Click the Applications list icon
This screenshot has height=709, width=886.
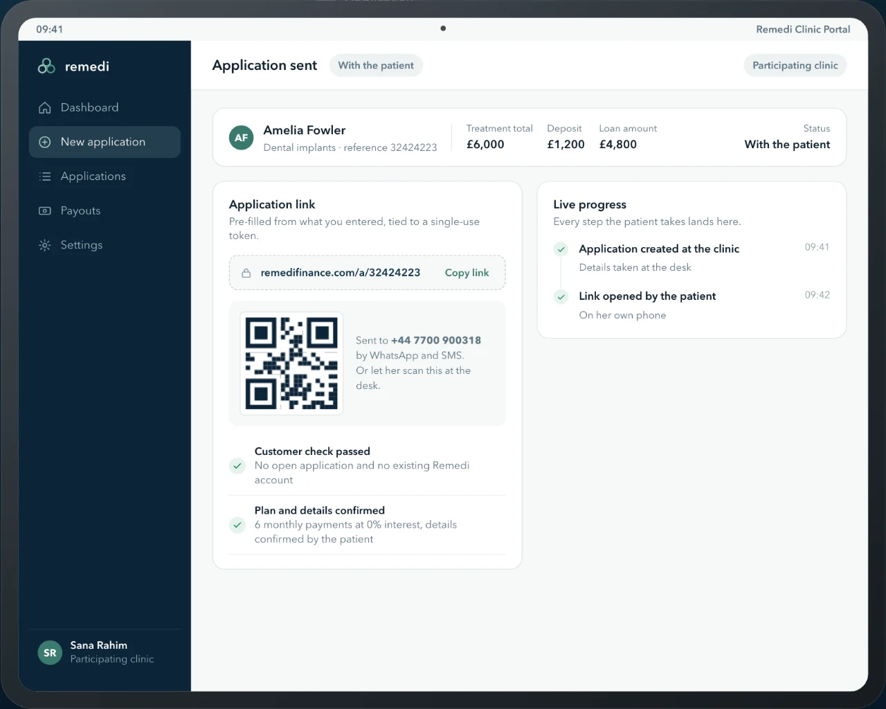pos(45,177)
